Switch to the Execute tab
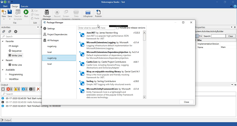The image size is (237, 126). (24, 6)
